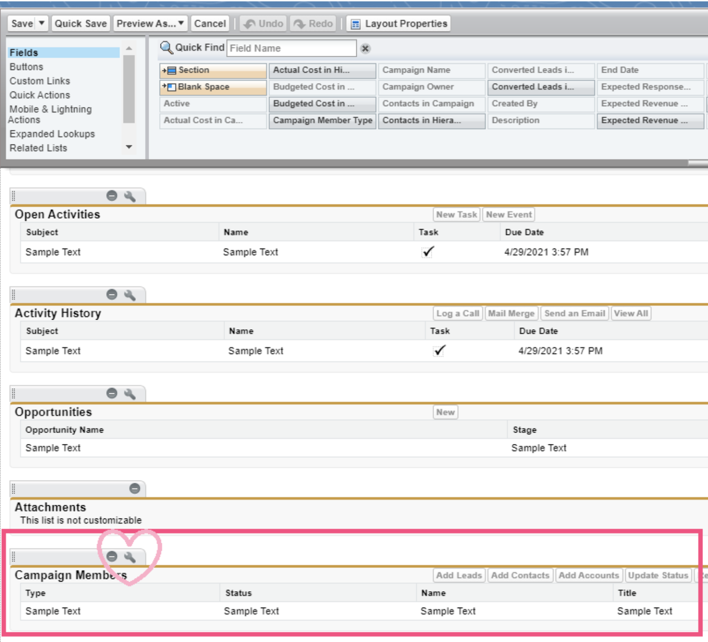Click the New Event button
The image size is (708, 642).
coord(509,214)
